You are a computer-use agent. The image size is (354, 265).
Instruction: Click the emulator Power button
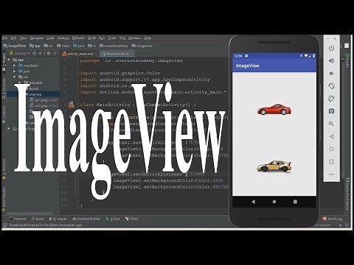pyautogui.click(x=331, y=48)
